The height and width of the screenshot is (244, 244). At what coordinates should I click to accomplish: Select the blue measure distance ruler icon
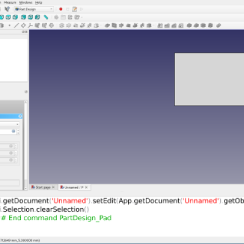46,17
